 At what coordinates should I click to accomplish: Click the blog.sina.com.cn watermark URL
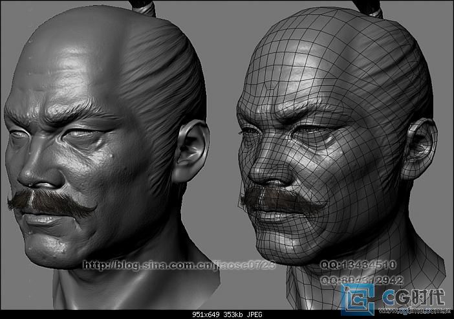[179, 265]
